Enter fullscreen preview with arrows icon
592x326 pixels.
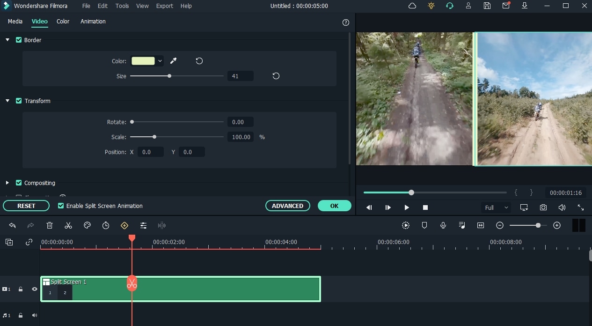point(581,207)
